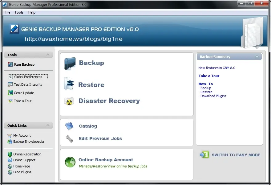Select Edit Previous Jobs

coord(100,139)
